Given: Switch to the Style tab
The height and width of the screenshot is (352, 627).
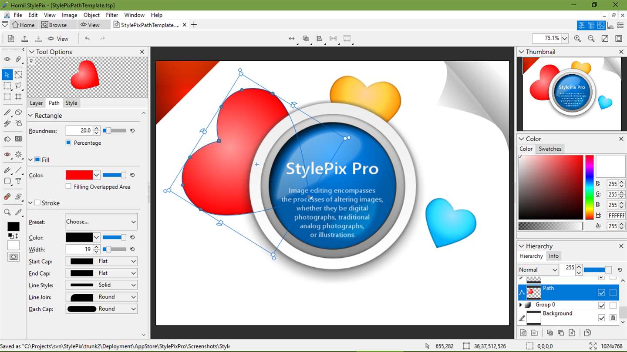Looking at the screenshot, I should coord(71,103).
